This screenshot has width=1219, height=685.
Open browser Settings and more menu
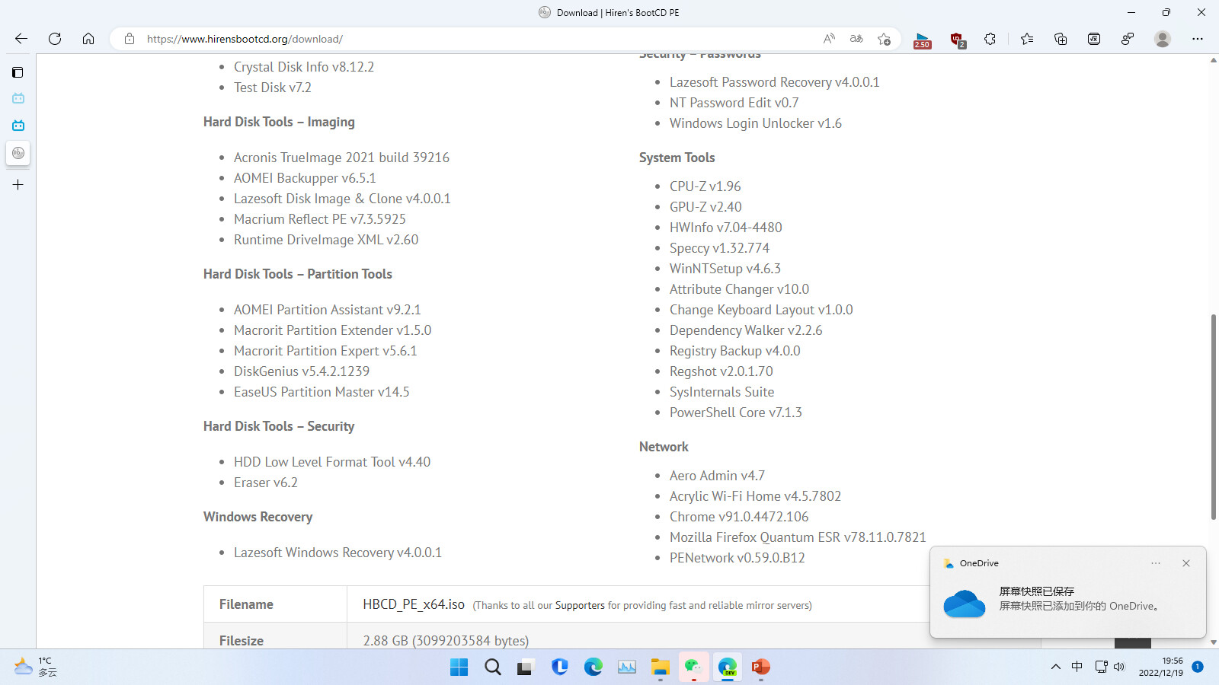click(x=1198, y=39)
